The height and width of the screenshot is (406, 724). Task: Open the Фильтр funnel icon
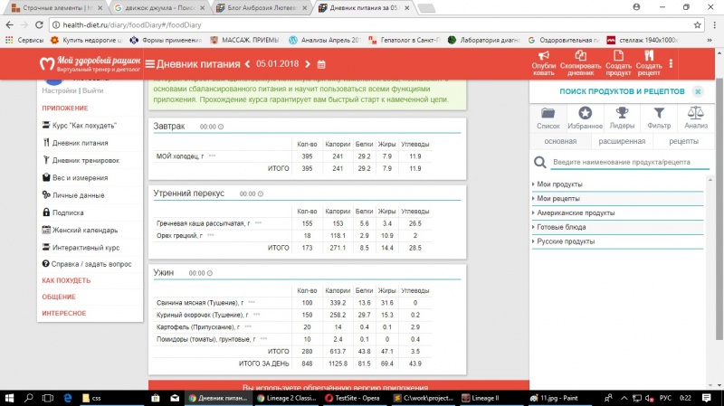(659, 113)
